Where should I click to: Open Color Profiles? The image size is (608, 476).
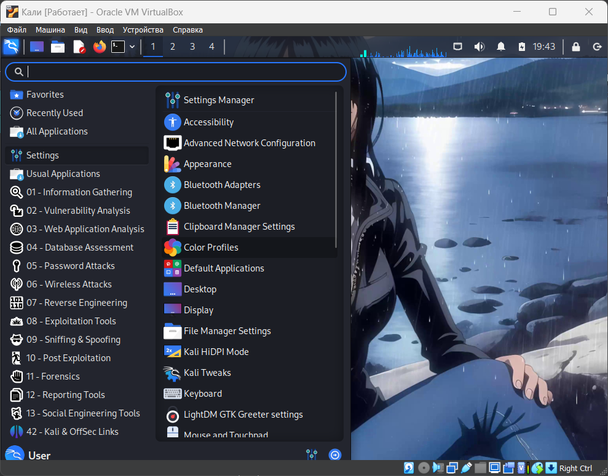[248, 248]
